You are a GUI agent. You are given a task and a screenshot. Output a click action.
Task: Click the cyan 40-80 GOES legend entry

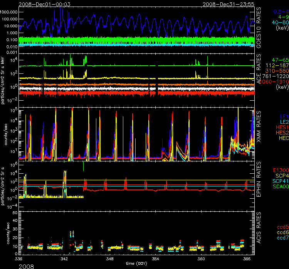pyautogui.click(x=281, y=22)
